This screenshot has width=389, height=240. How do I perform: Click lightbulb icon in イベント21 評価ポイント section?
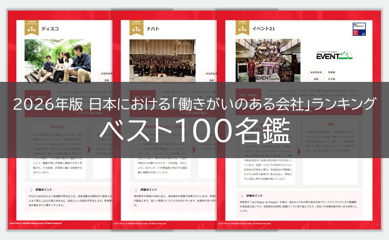[242, 196]
